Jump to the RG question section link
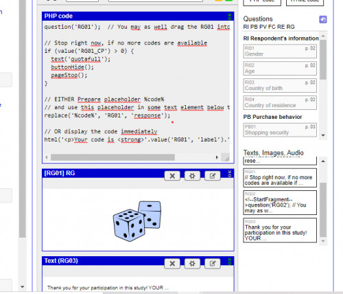The height and width of the screenshot is (294, 343). coord(290,27)
